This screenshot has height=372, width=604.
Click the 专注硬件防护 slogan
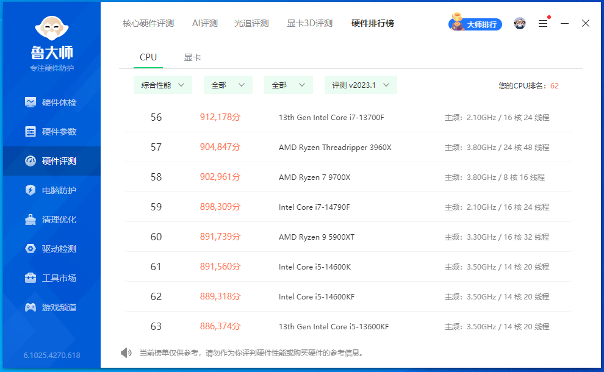[x=52, y=68]
